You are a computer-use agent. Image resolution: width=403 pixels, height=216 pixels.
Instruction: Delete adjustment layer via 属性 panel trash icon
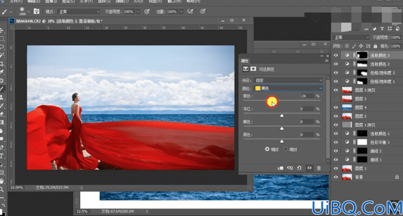pos(319,168)
